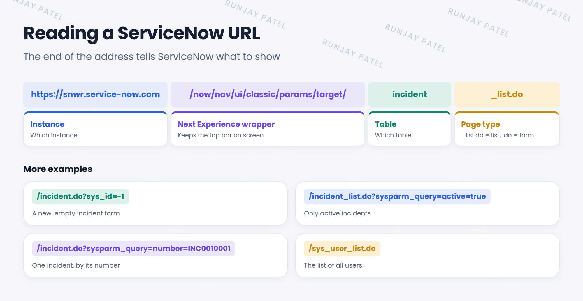Viewport: 583px width, 301px height.
Task: Click "A new, empty incident form" caption
Action: (x=76, y=213)
